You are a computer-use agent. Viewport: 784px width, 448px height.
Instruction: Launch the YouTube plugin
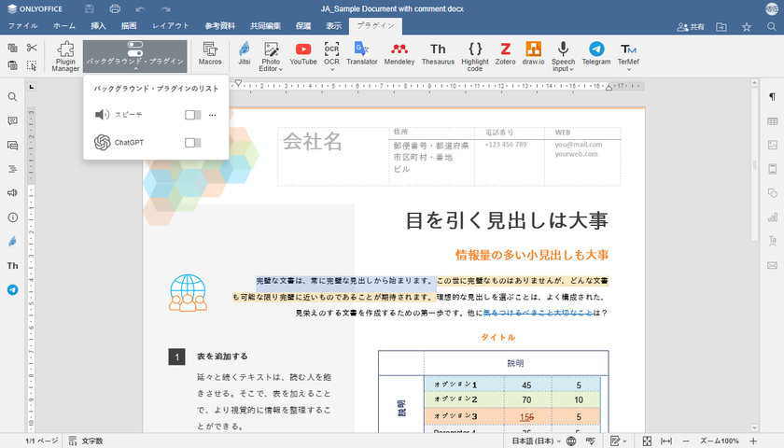click(302, 54)
